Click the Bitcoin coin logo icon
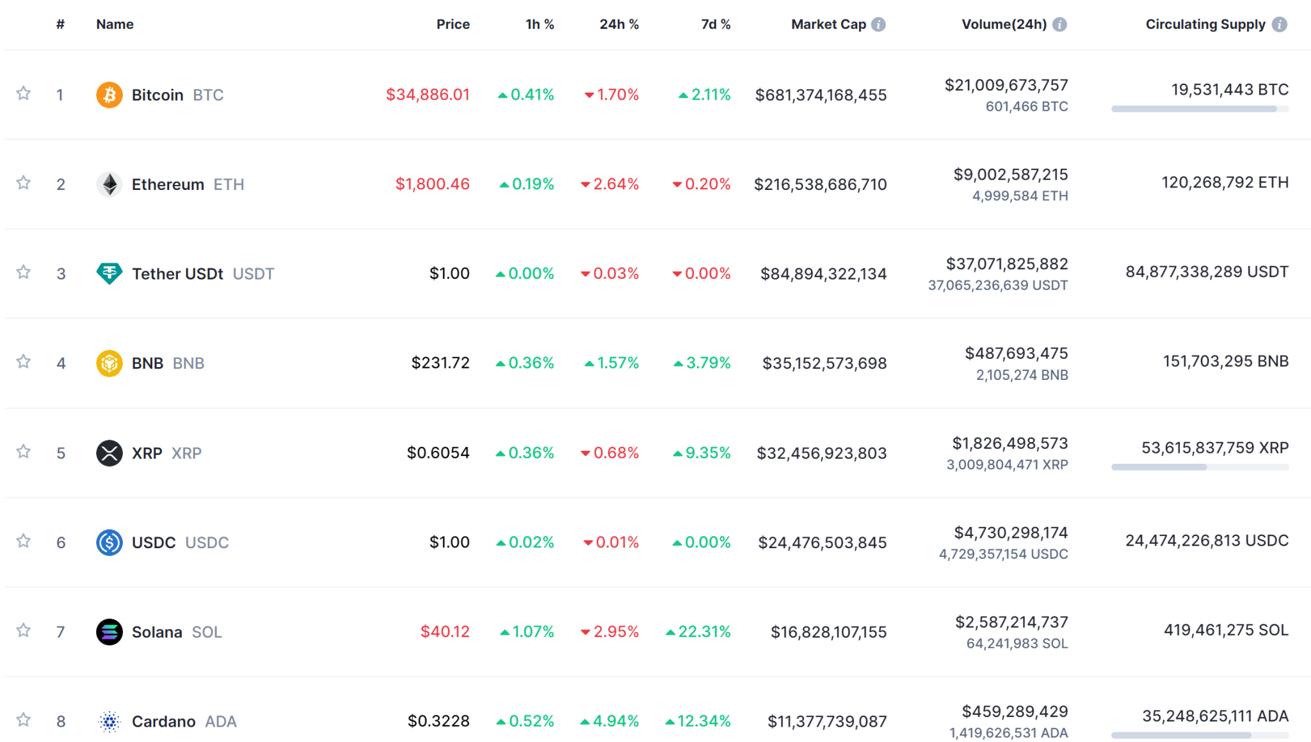 click(x=109, y=95)
